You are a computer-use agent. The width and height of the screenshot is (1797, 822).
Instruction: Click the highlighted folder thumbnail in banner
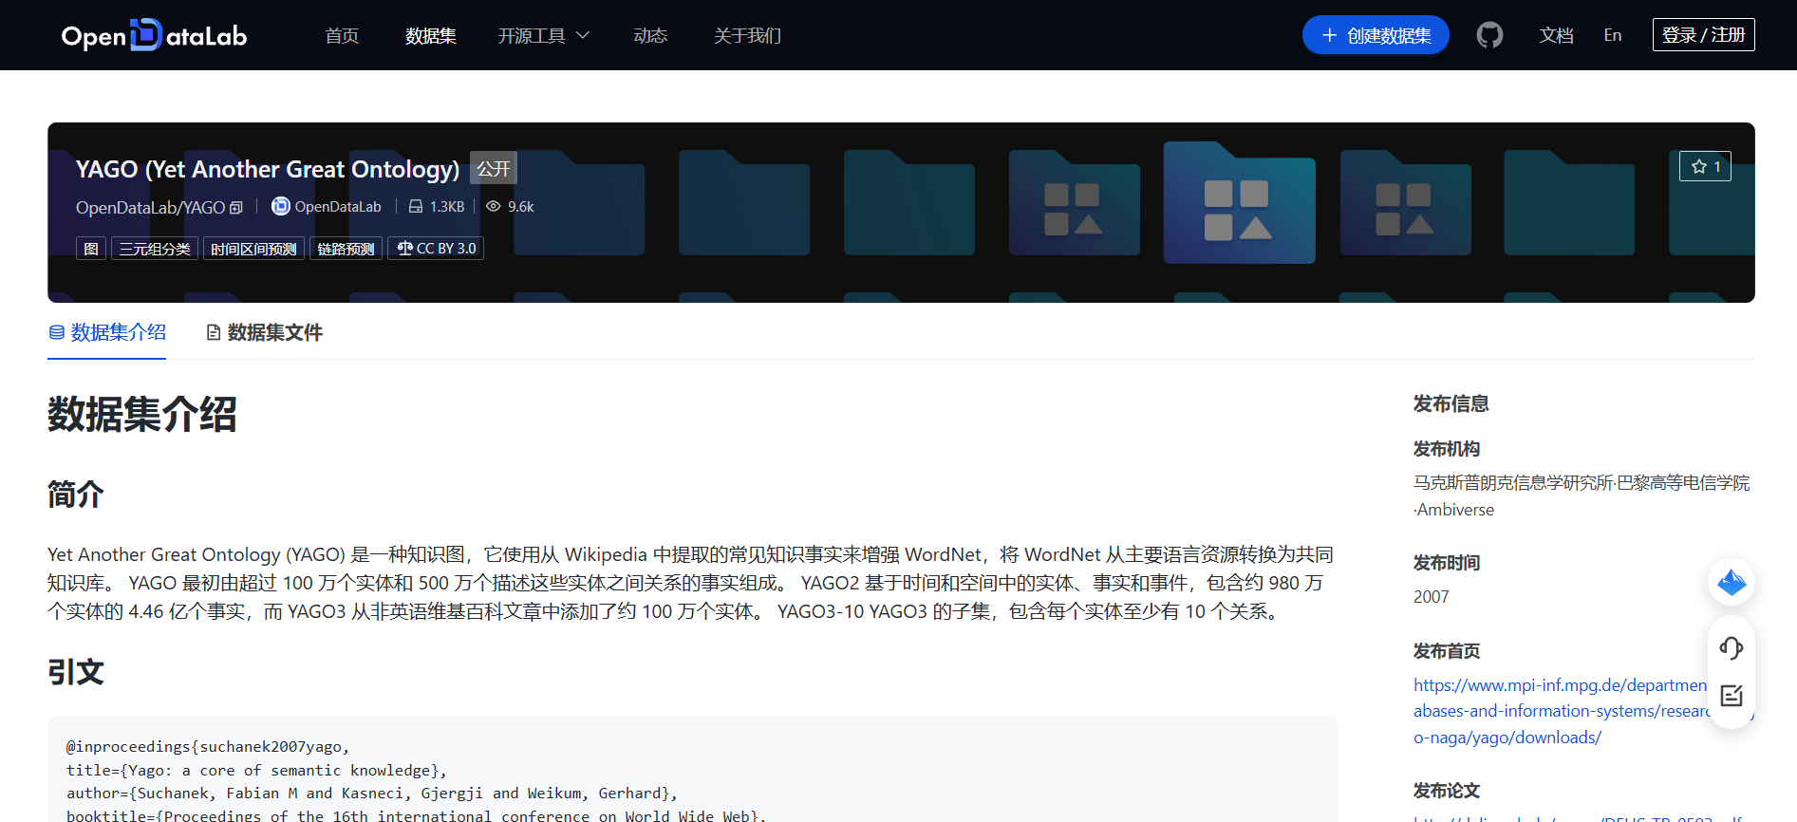coord(1239,202)
